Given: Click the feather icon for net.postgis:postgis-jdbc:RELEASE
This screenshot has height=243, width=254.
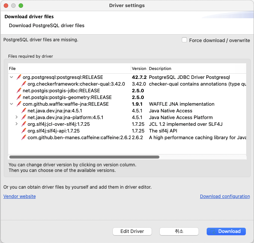Looking at the screenshot, I should tap(19, 90).
